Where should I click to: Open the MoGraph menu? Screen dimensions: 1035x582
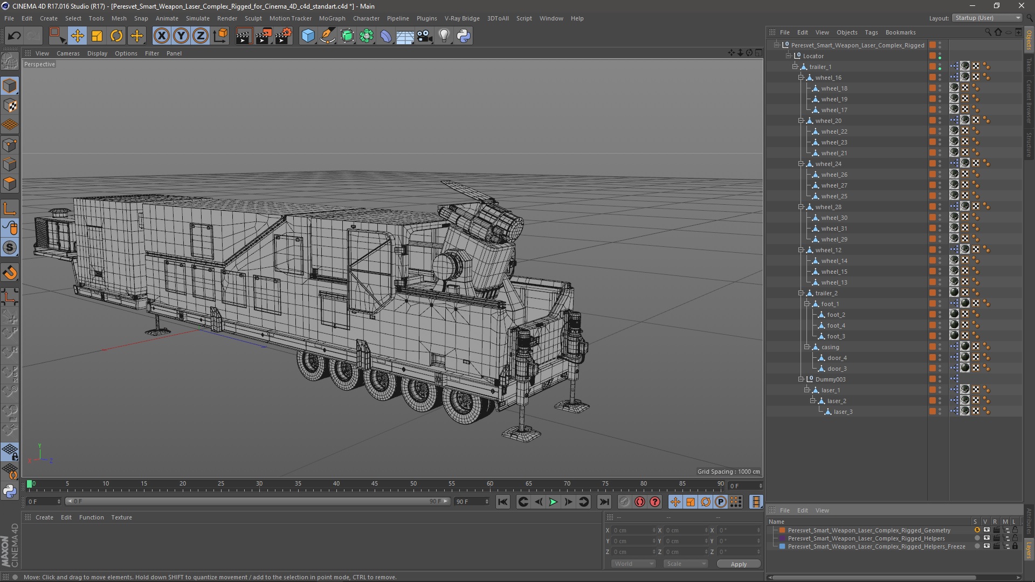pyautogui.click(x=332, y=18)
